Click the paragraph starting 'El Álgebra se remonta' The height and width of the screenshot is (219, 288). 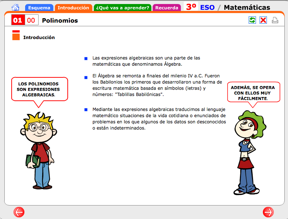click(x=157, y=85)
